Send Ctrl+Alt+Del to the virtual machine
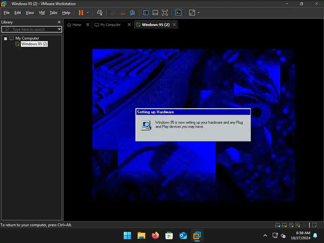 point(100,13)
